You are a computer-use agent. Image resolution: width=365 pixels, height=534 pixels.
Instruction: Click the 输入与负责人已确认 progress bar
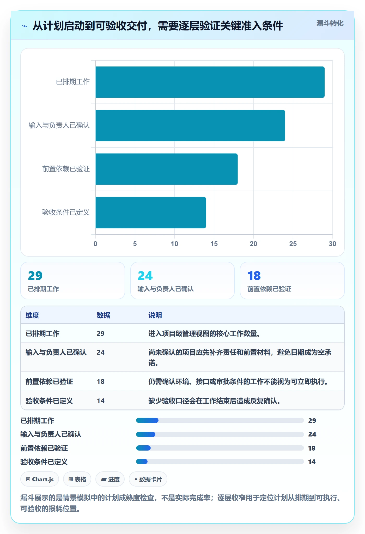220,434
